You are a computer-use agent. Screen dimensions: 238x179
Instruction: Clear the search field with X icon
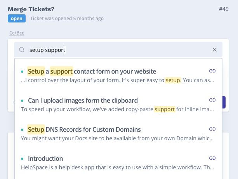pos(215,50)
